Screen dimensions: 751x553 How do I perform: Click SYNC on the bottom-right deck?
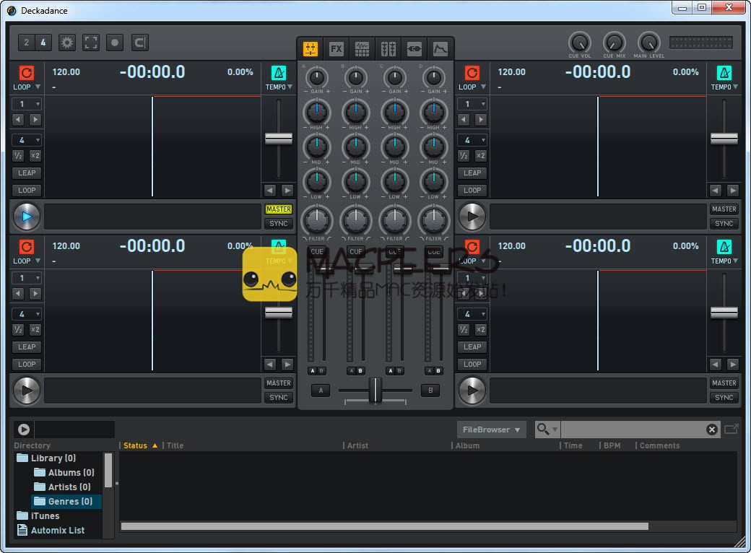724,398
